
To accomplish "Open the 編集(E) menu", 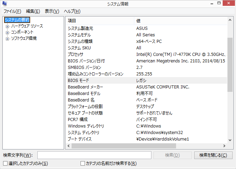I will 33,11.
